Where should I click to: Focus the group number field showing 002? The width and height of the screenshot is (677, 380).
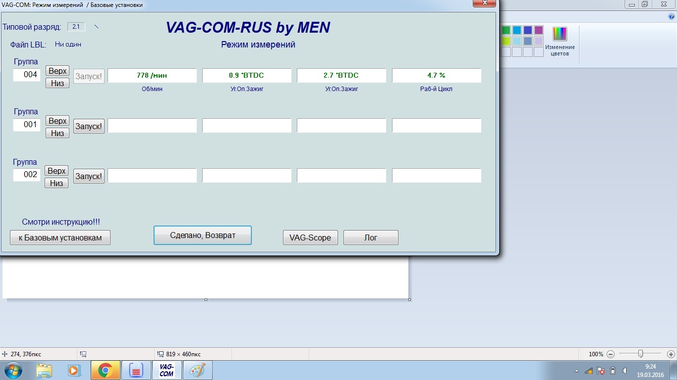pos(27,175)
